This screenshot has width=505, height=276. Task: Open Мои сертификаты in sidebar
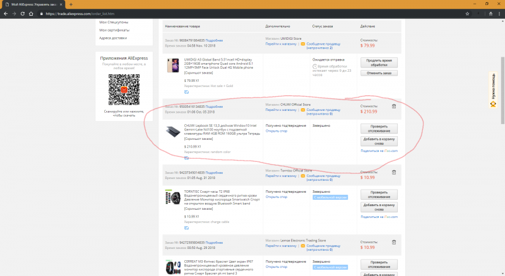click(x=114, y=30)
